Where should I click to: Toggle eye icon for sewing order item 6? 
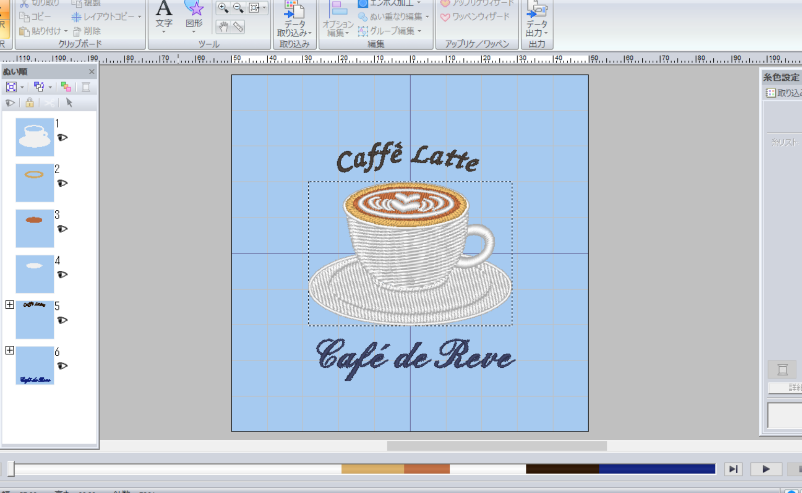click(63, 366)
